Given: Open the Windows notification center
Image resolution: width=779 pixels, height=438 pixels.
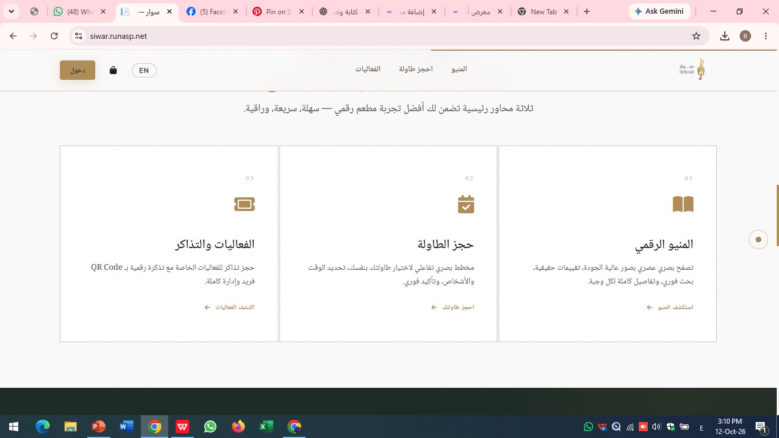Looking at the screenshot, I should pos(761,427).
